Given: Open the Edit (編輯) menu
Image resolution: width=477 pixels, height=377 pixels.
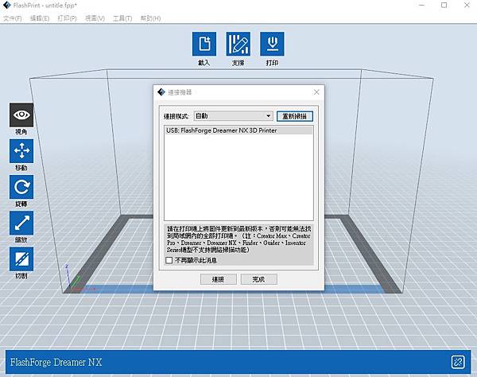Looking at the screenshot, I should tap(40, 18).
